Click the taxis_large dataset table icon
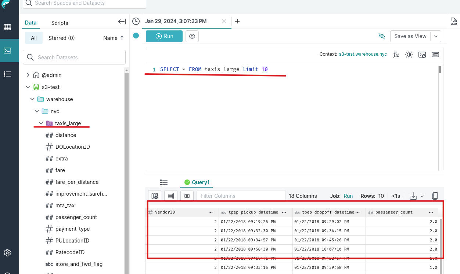The height and width of the screenshot is (274, 460). (49, 123)
